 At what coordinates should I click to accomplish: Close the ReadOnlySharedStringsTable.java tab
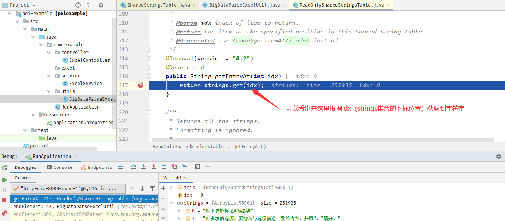click(387, 5)
